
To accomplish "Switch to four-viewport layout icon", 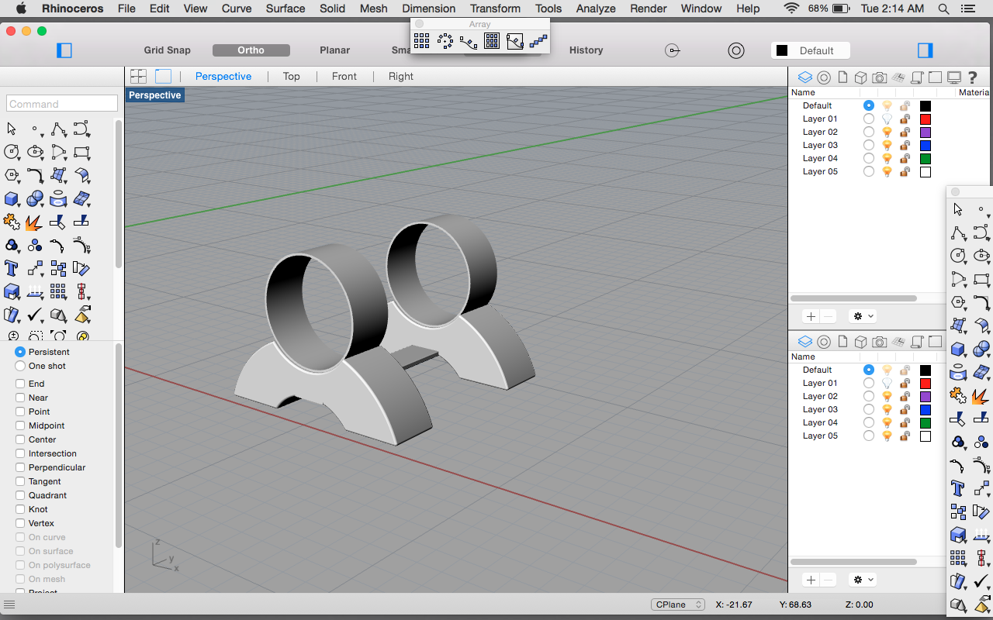I will tap(139, 76).
